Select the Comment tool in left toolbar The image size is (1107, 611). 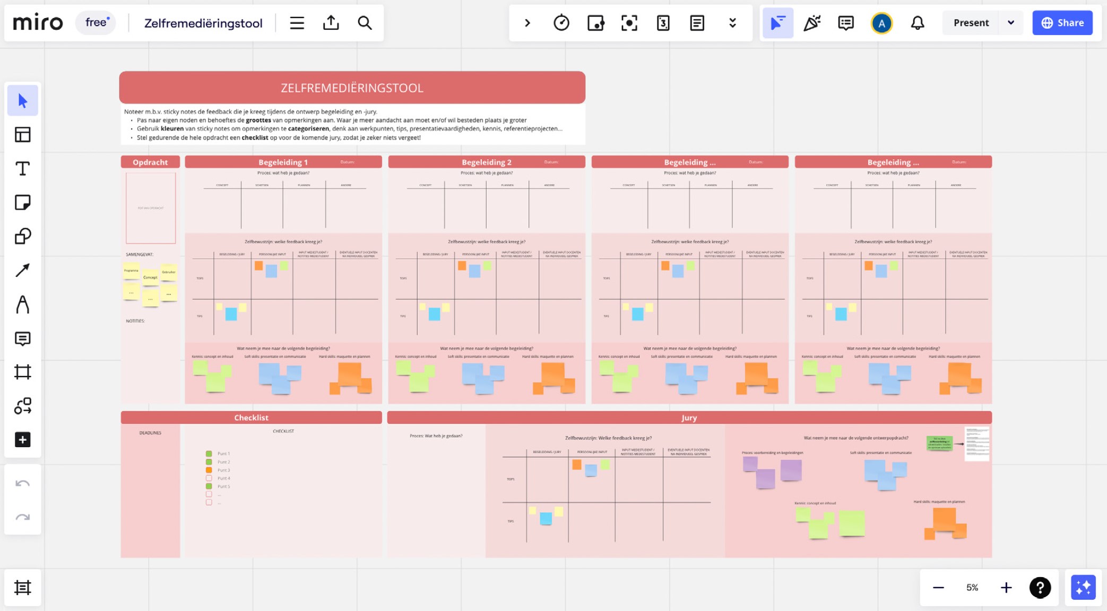point(22,338)
